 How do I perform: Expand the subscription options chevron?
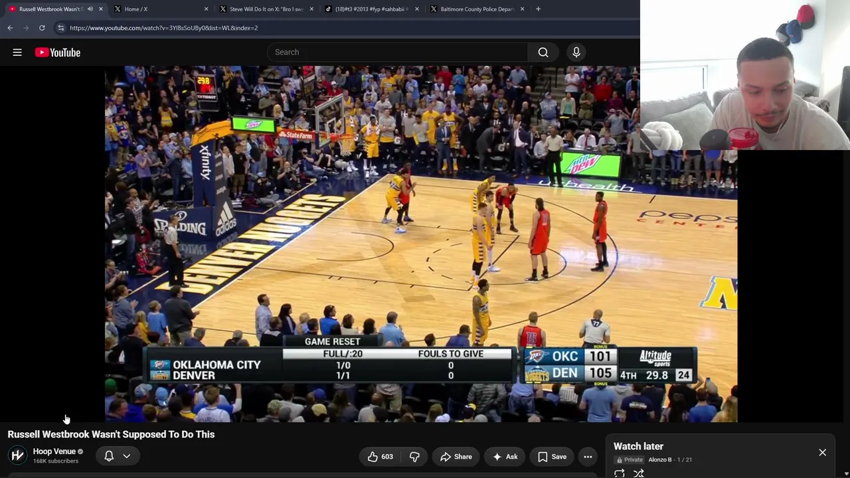point(126,456)
